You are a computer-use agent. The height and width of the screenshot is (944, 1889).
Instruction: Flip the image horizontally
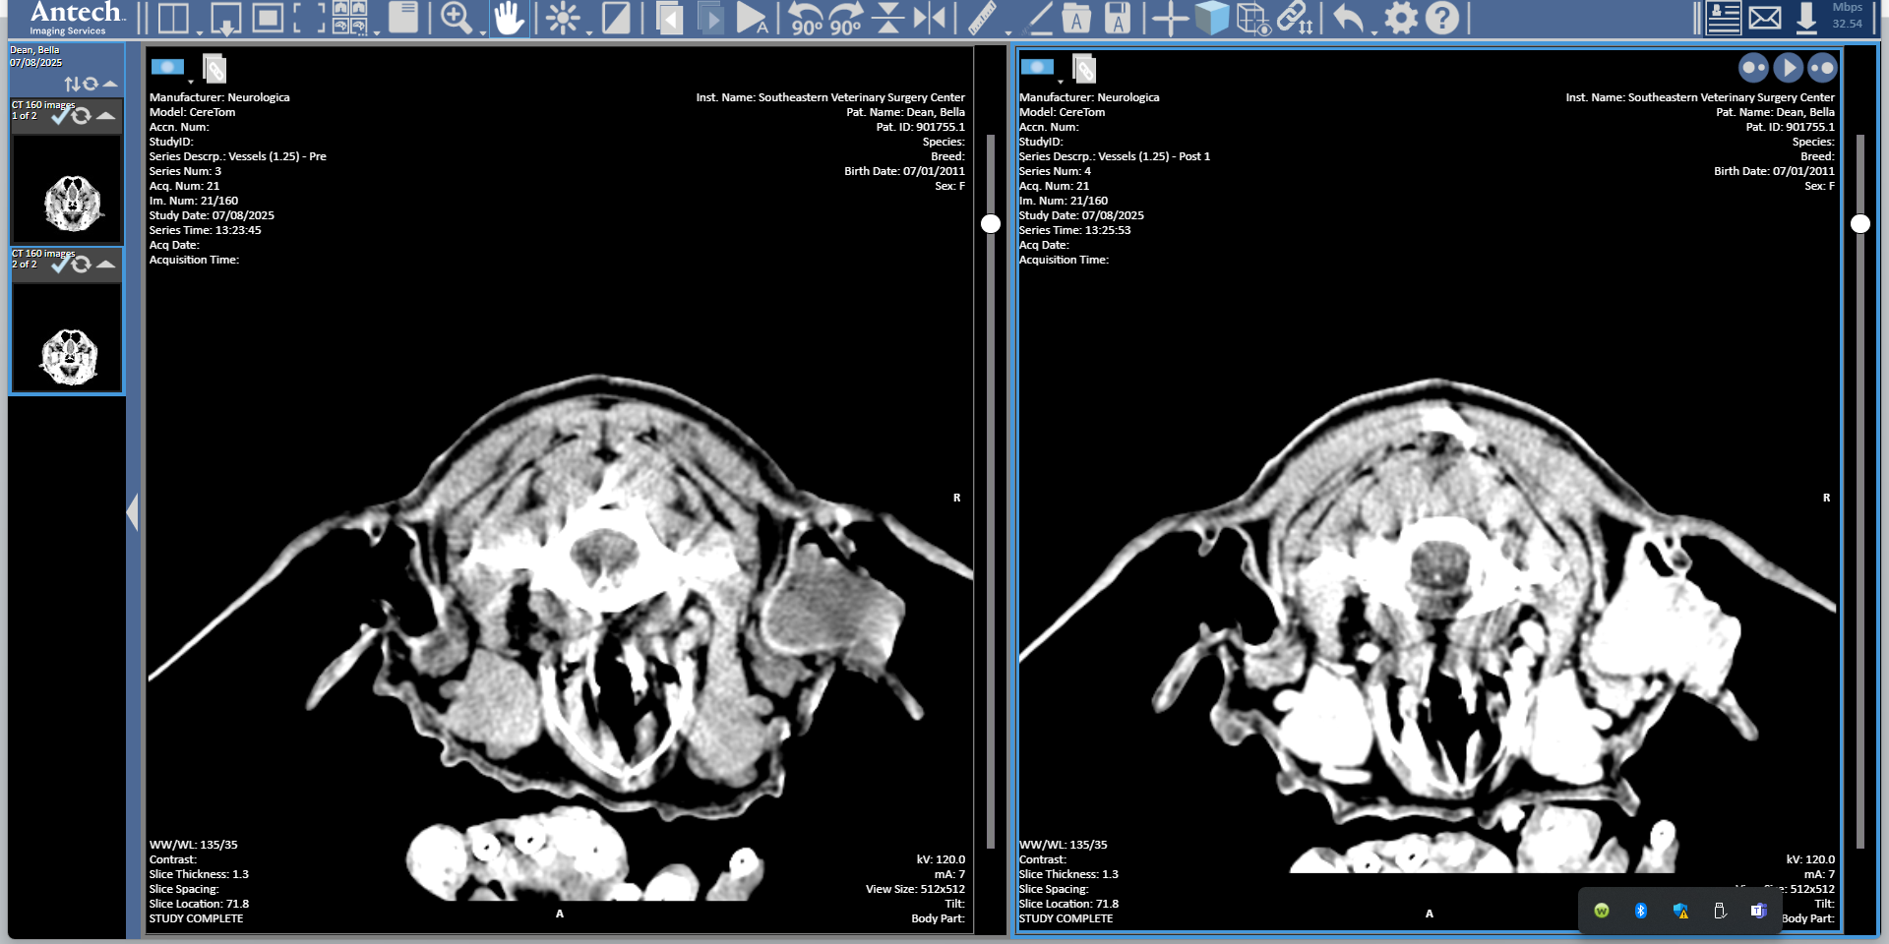[929, 18]
